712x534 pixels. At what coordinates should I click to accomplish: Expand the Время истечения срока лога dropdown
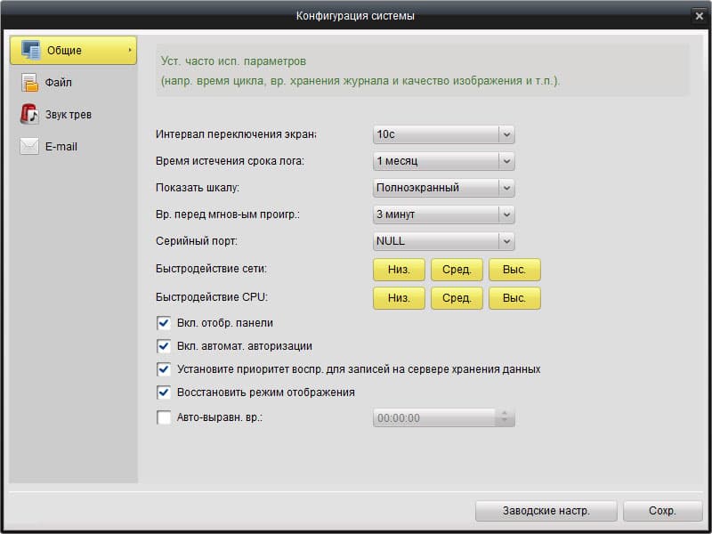click(x=443, y=161)
